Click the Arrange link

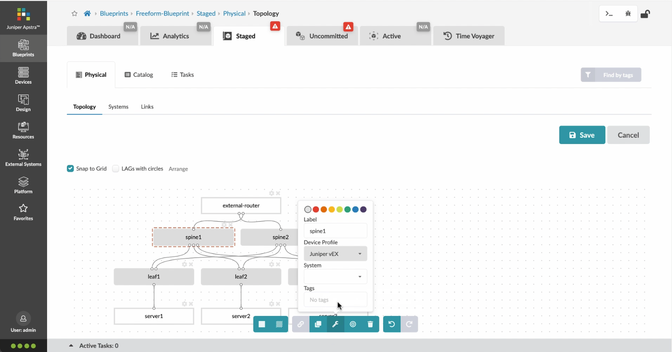(178, 169)
